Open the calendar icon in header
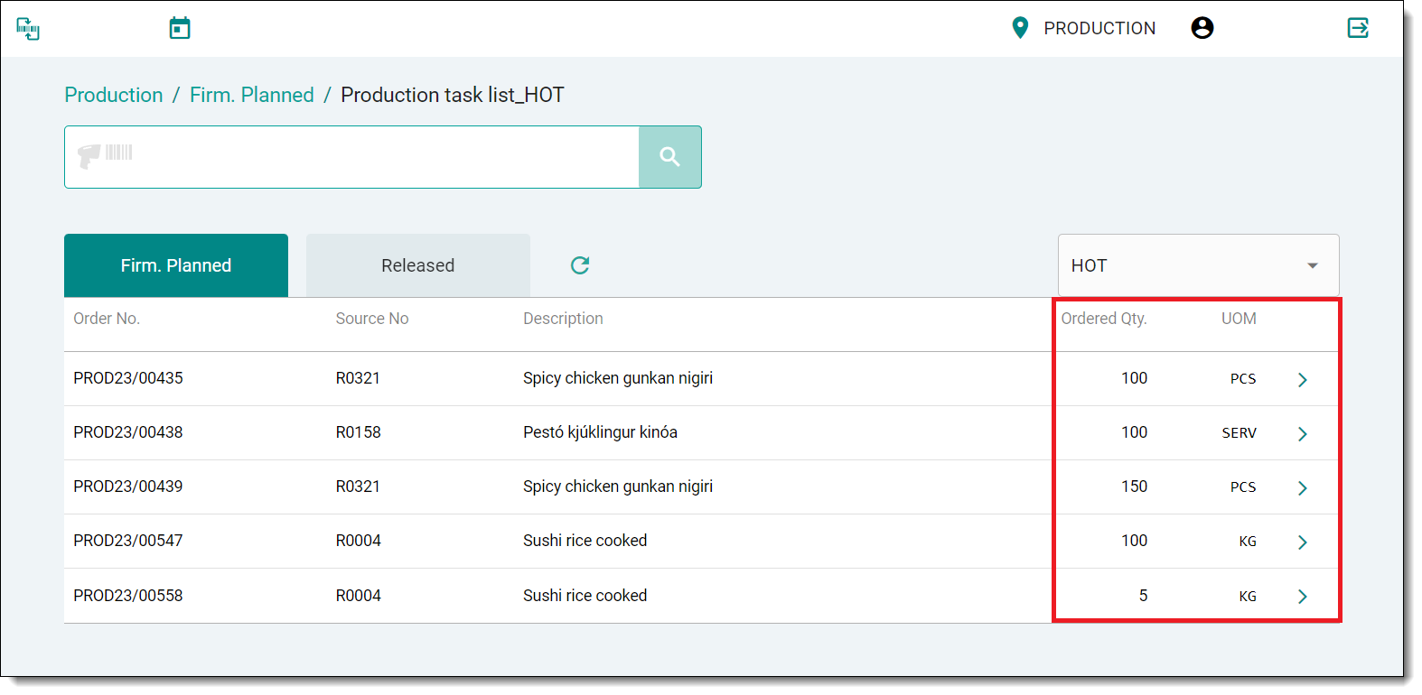 tap(180, 29)
